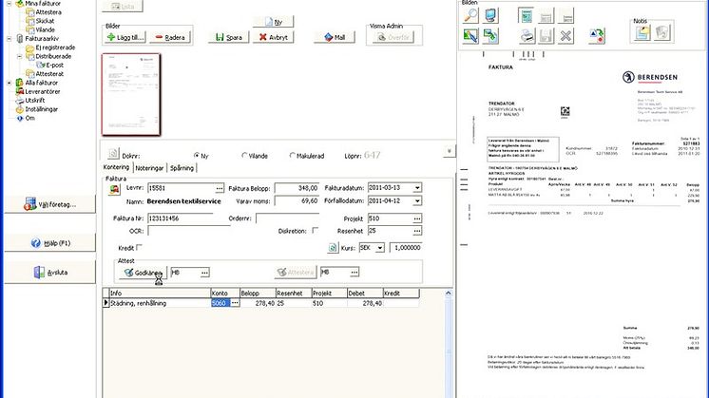Image resolution: width=709 pixels, height=398 pixels.
Task: Open the Konto lookup ellipsis in the grid row
Action: click(235, 303)
